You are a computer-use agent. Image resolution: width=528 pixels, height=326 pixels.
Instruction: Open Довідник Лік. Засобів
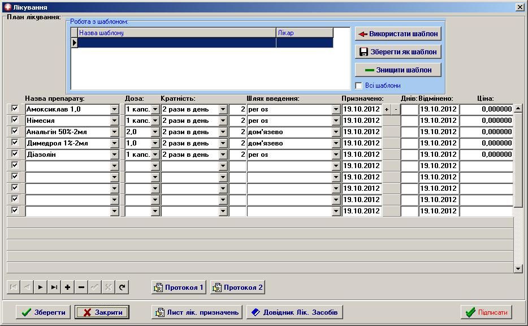coord(295,312)
